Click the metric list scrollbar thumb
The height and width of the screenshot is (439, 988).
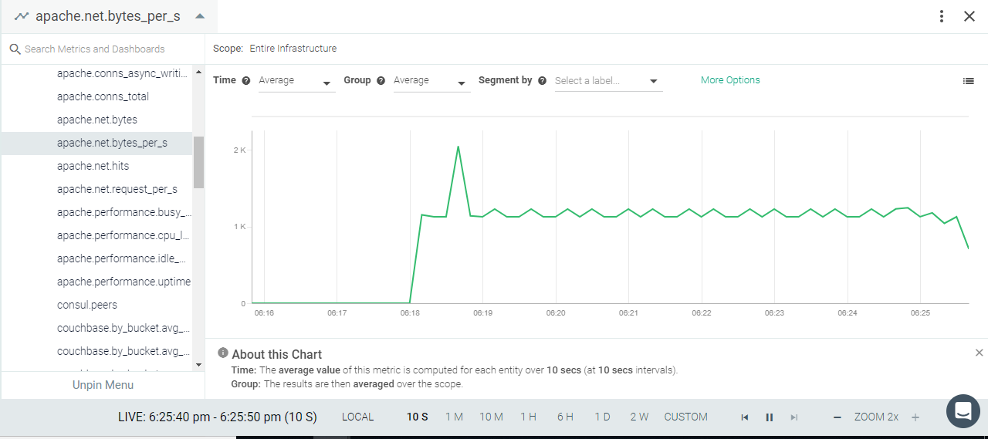coord(198,162)
